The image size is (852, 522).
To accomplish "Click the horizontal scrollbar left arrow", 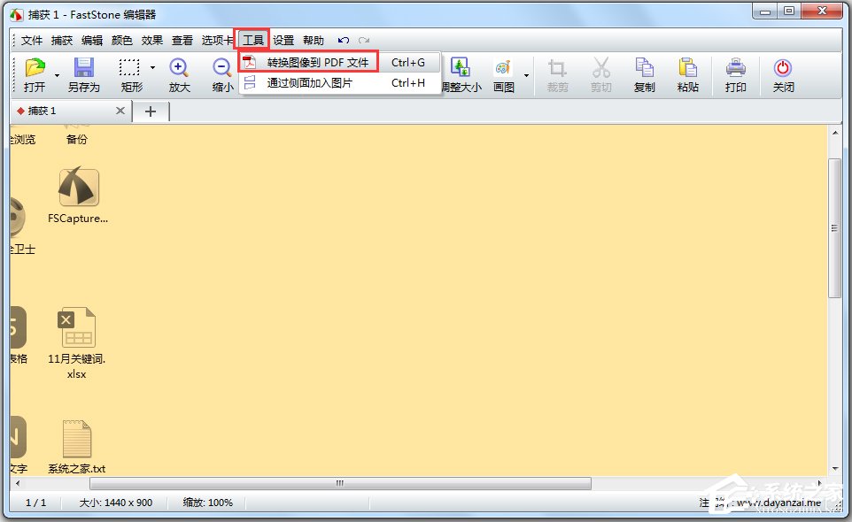I will (x=18, y=483).
